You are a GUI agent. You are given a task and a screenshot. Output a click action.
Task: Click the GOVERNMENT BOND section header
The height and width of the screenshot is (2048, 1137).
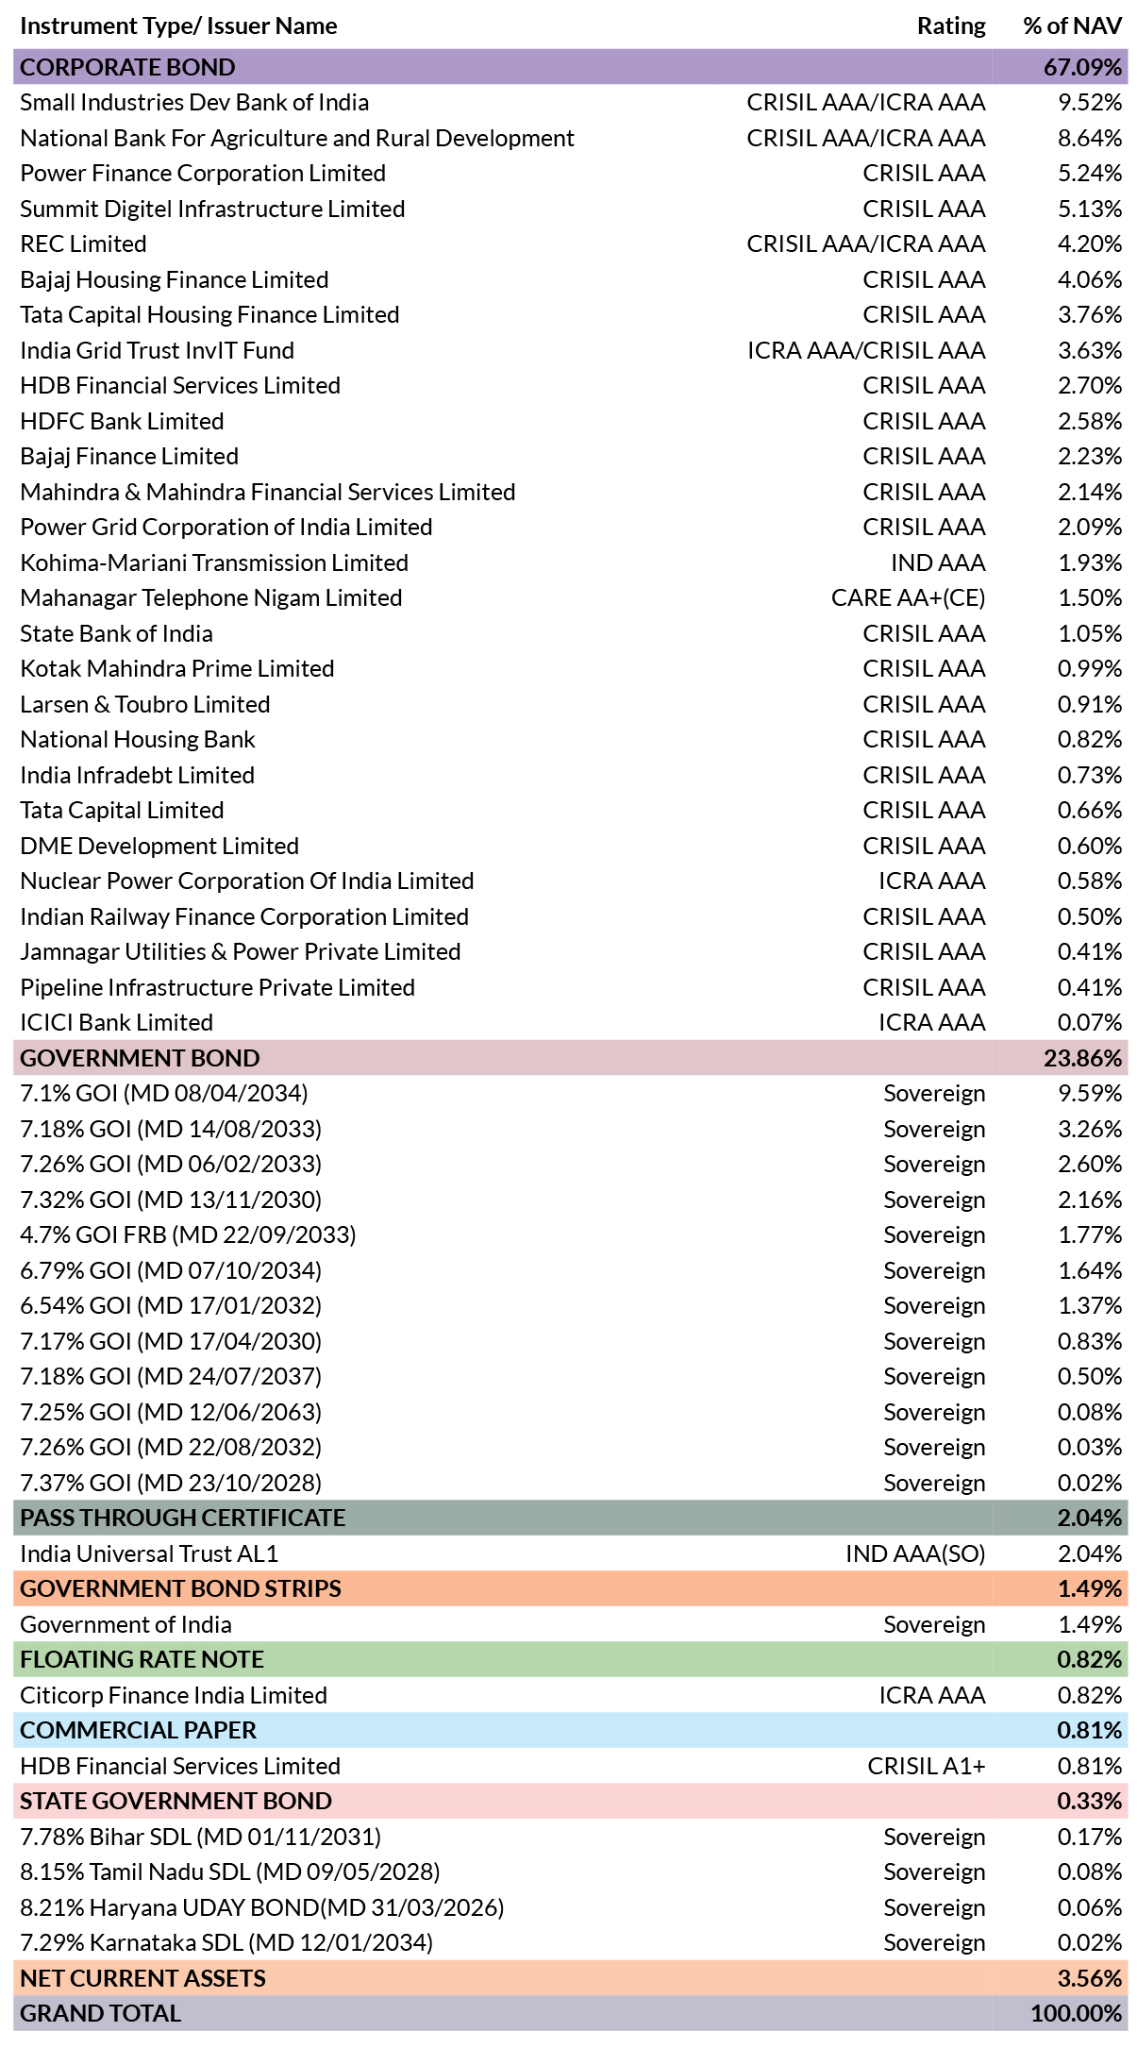(570, 1058)
